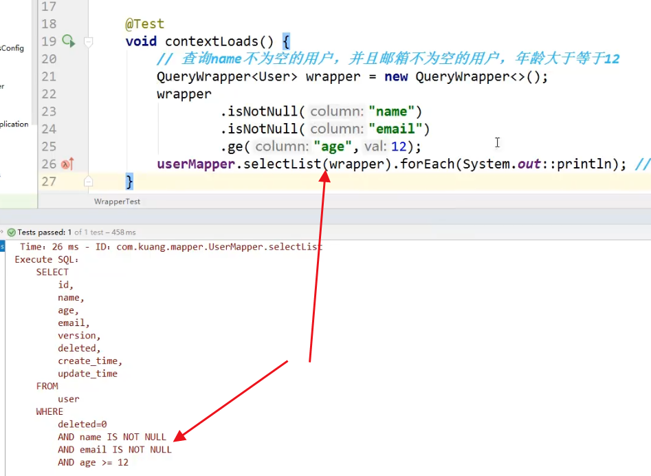The image size is (651, 476).
Task: Click the void keyword on line 19
Action: [x=141, y=41]
